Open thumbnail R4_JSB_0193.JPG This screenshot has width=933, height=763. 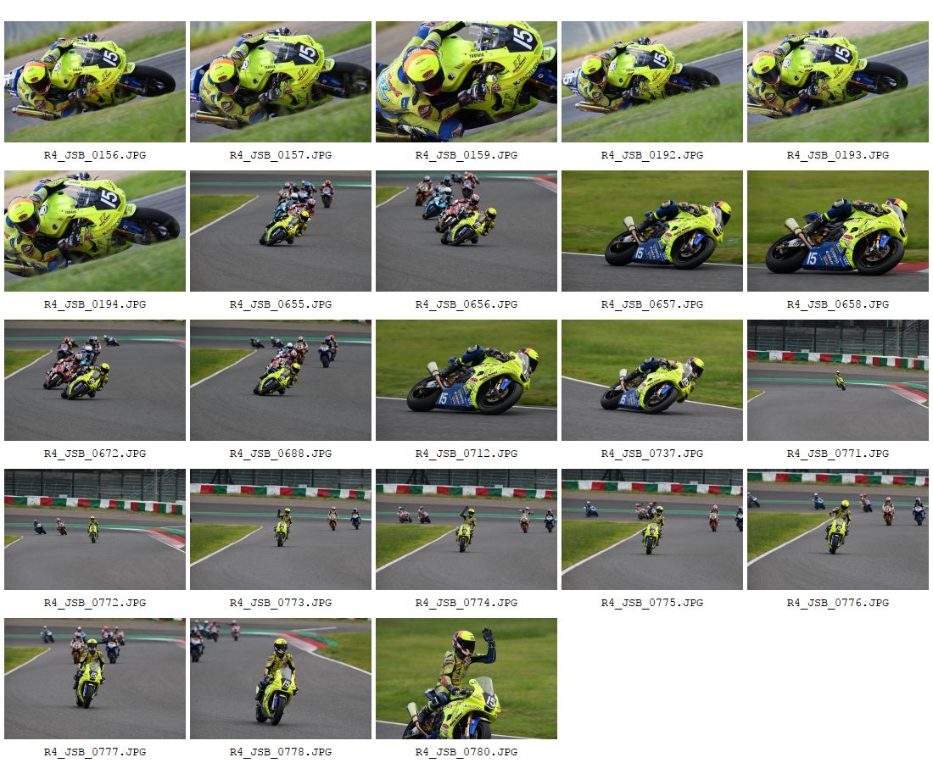838,81
